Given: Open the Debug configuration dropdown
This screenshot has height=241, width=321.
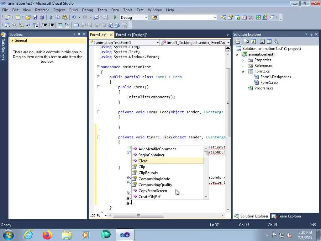Looking at the screenshot, I should 146,18.
